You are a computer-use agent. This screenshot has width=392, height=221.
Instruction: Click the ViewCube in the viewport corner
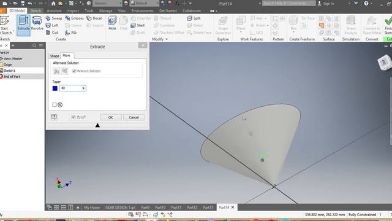tap(384, 62)
